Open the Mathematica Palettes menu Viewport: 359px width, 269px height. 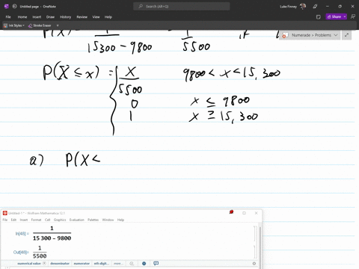93,220
